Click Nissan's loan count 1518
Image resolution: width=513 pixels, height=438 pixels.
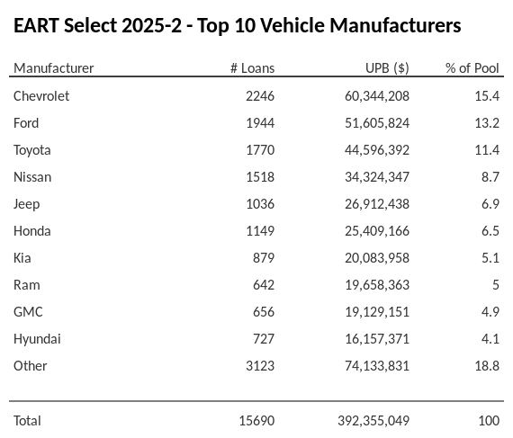click(260, 177)
